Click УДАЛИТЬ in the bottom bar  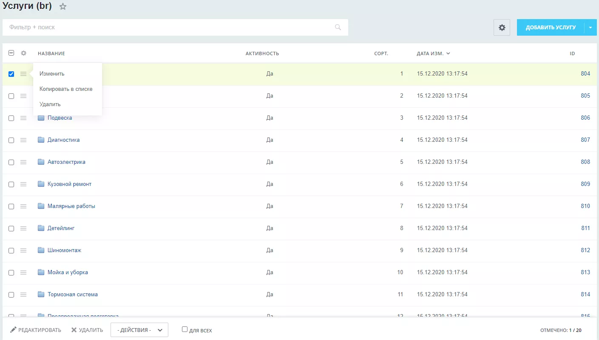click(87, 330)
